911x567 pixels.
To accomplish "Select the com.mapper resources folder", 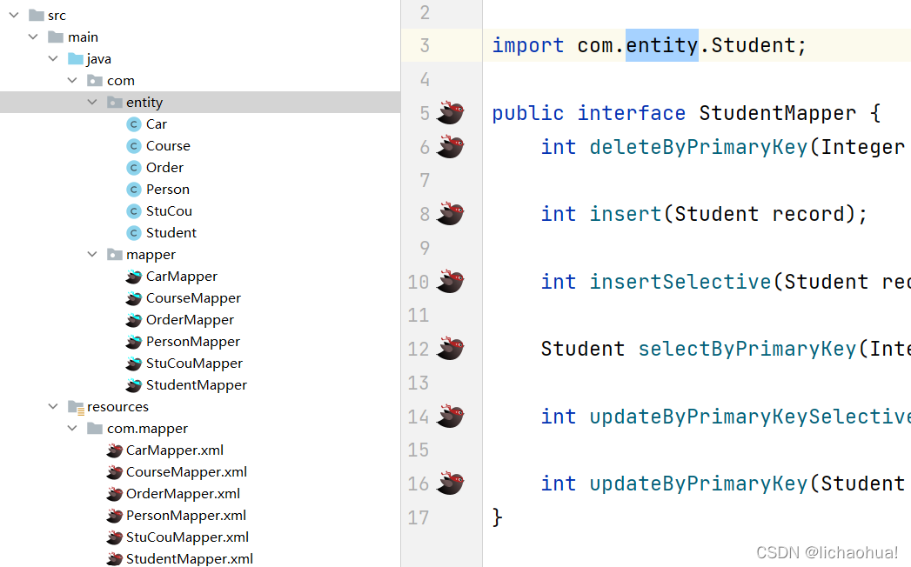I will coord(147,429).
